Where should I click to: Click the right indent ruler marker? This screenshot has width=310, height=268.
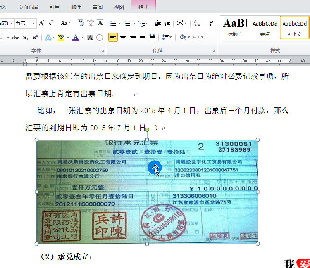tap(290, 62)
